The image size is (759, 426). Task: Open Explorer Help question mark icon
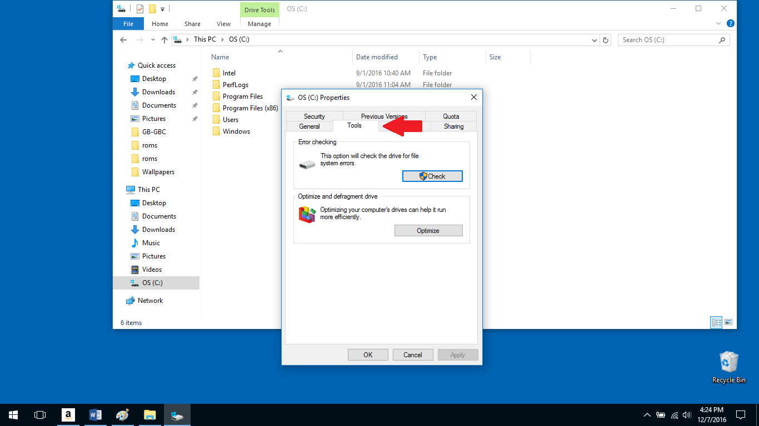click(731, 24)
